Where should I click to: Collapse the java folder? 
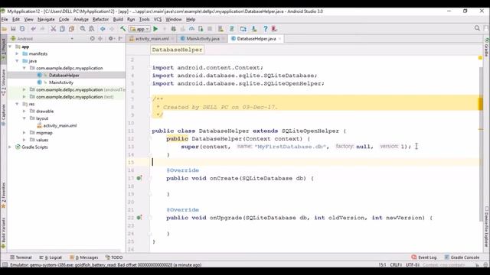point(17,61)
